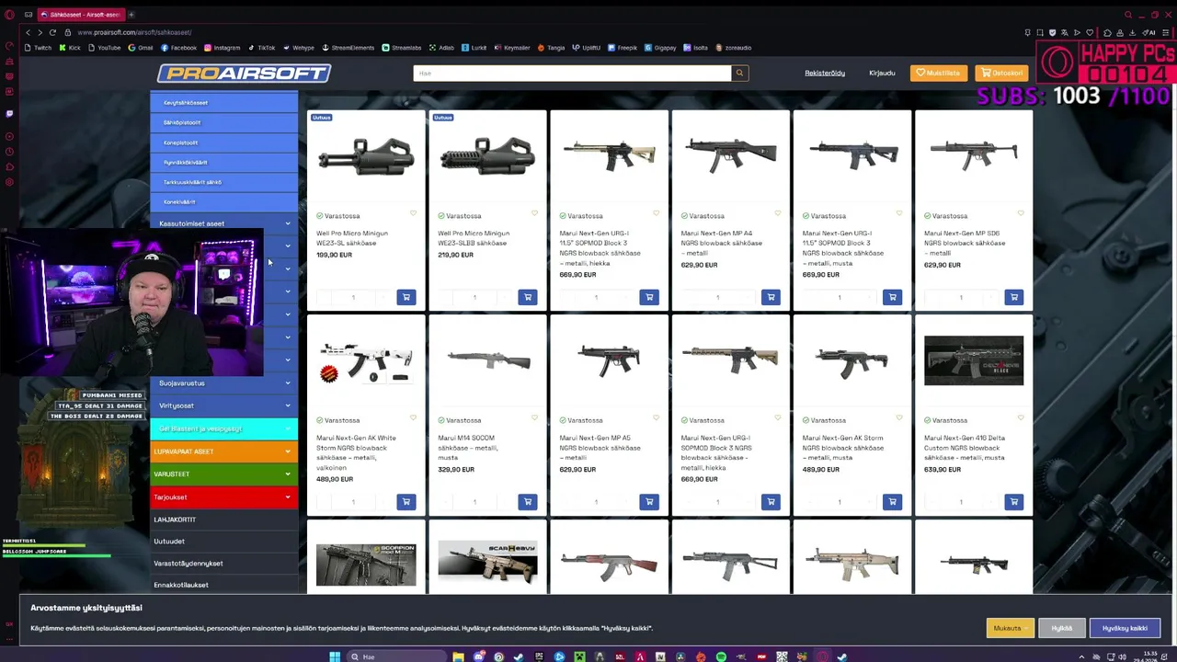Expand Gel Blasterit category chevron
The width and height of the screenshot is (1177, 662).
click(x=288, y=428)
